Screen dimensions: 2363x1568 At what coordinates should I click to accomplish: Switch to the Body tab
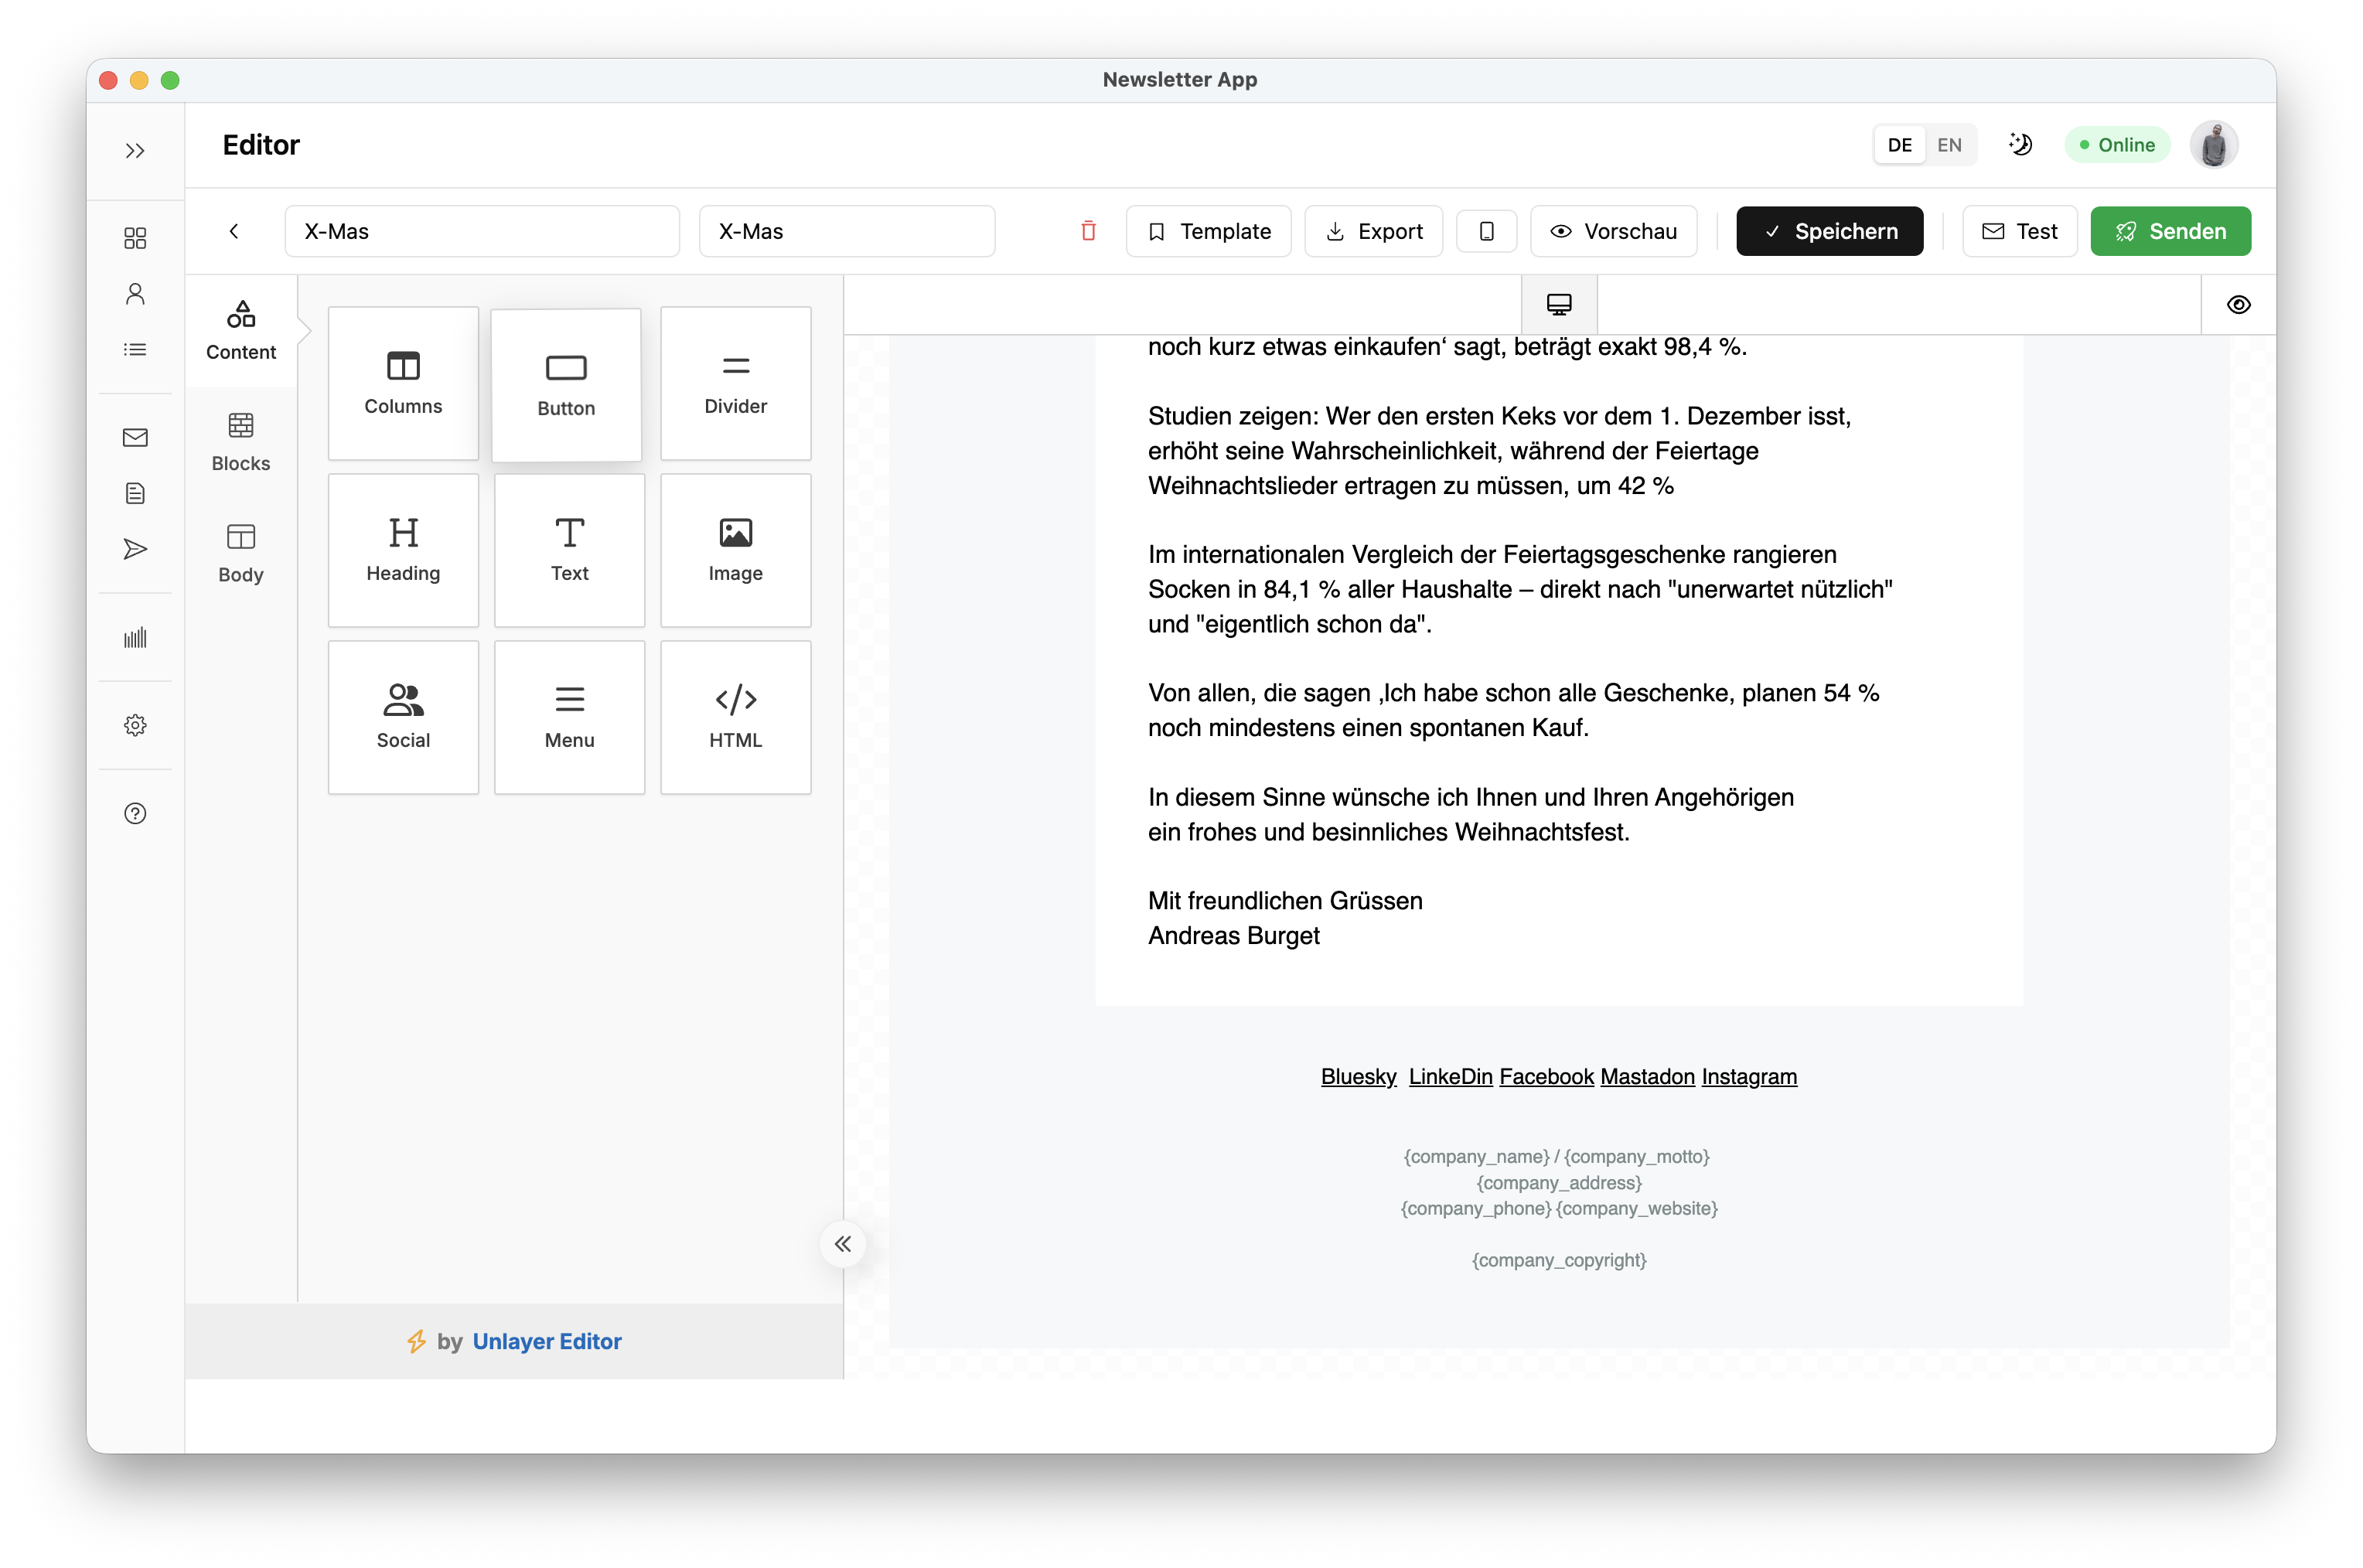click(241, 553)
